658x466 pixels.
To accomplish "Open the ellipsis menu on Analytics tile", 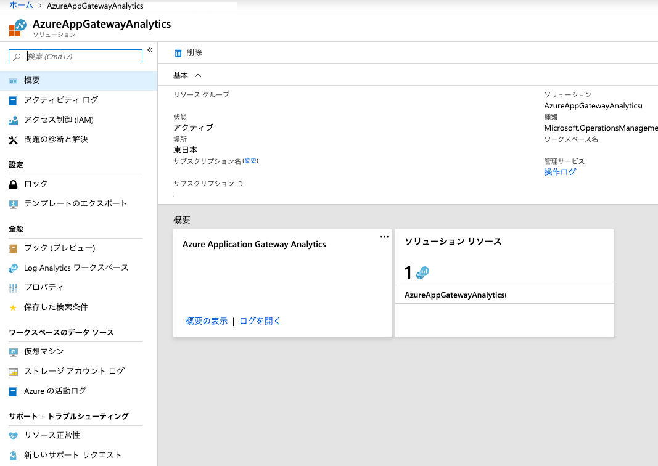I will [x=384, y=237].
